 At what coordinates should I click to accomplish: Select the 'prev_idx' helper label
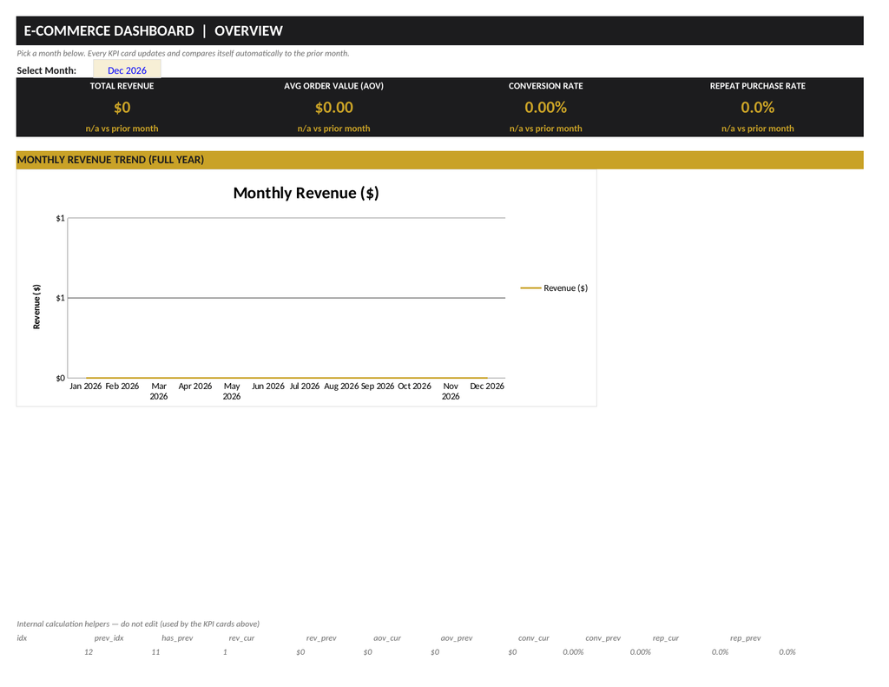(109, 638)
